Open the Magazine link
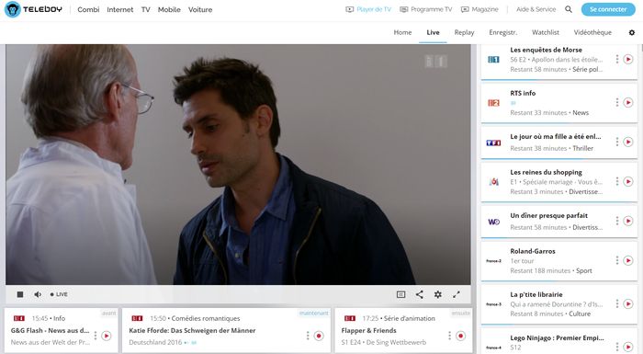Viewport: 643px width, 354px height. 479,9
